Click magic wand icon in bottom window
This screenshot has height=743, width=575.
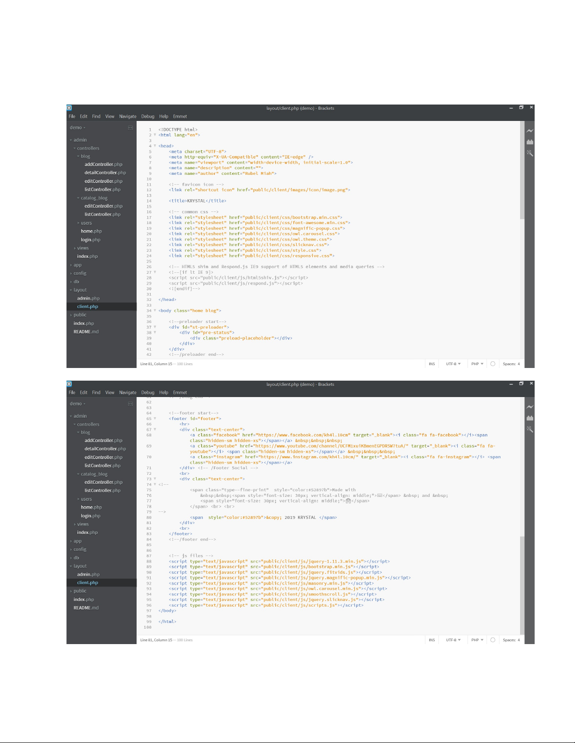click(529, 429)
